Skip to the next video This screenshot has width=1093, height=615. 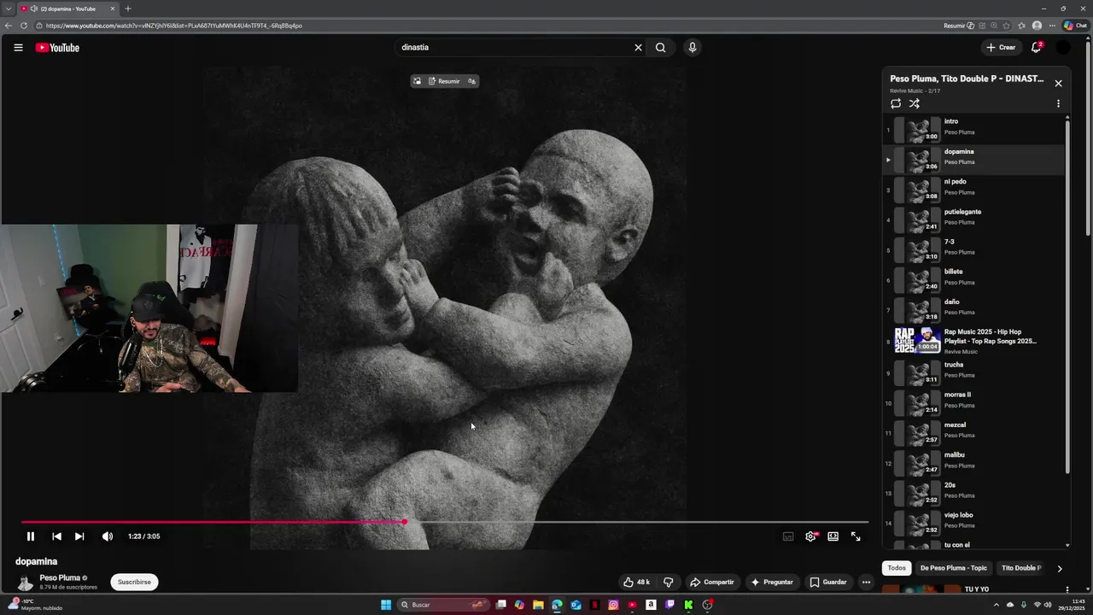79,536
